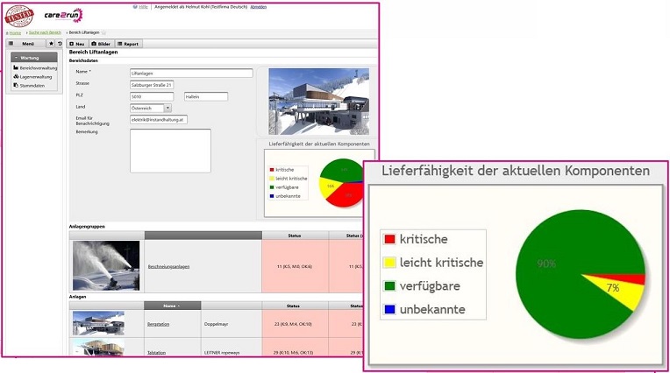
Task: Open Bereichsverwaltung in the sidebar
Action: pyautogui.click(x=37, y=67)
